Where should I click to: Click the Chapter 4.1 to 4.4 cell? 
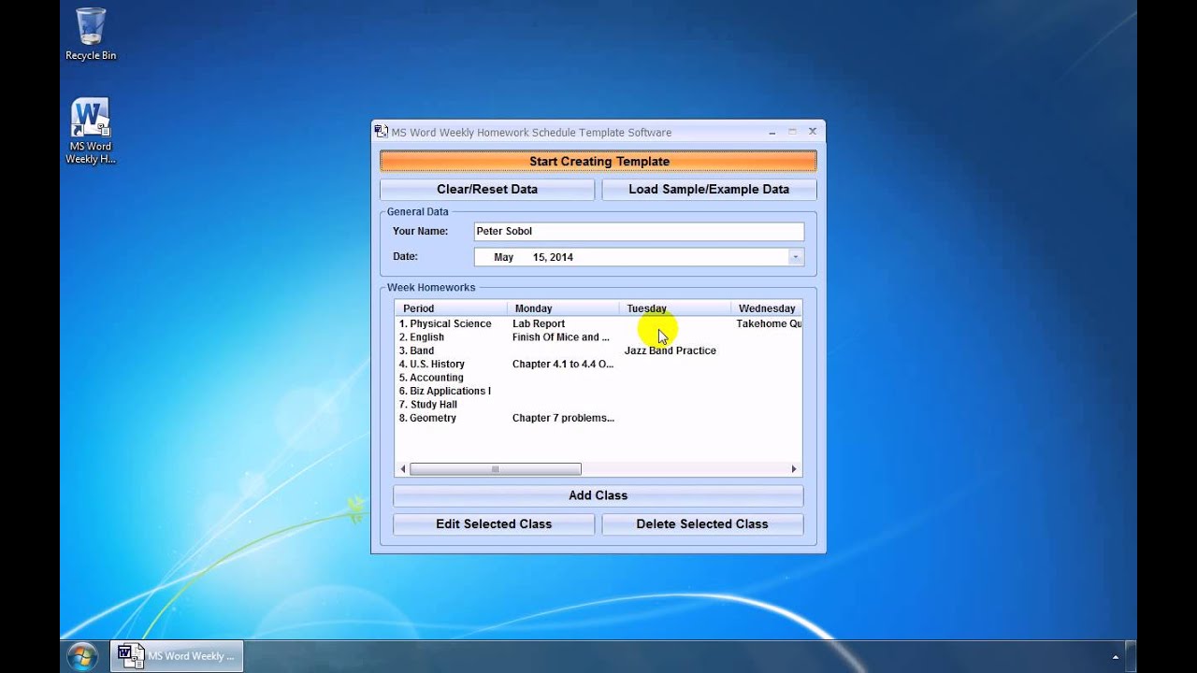pos(563,365)
